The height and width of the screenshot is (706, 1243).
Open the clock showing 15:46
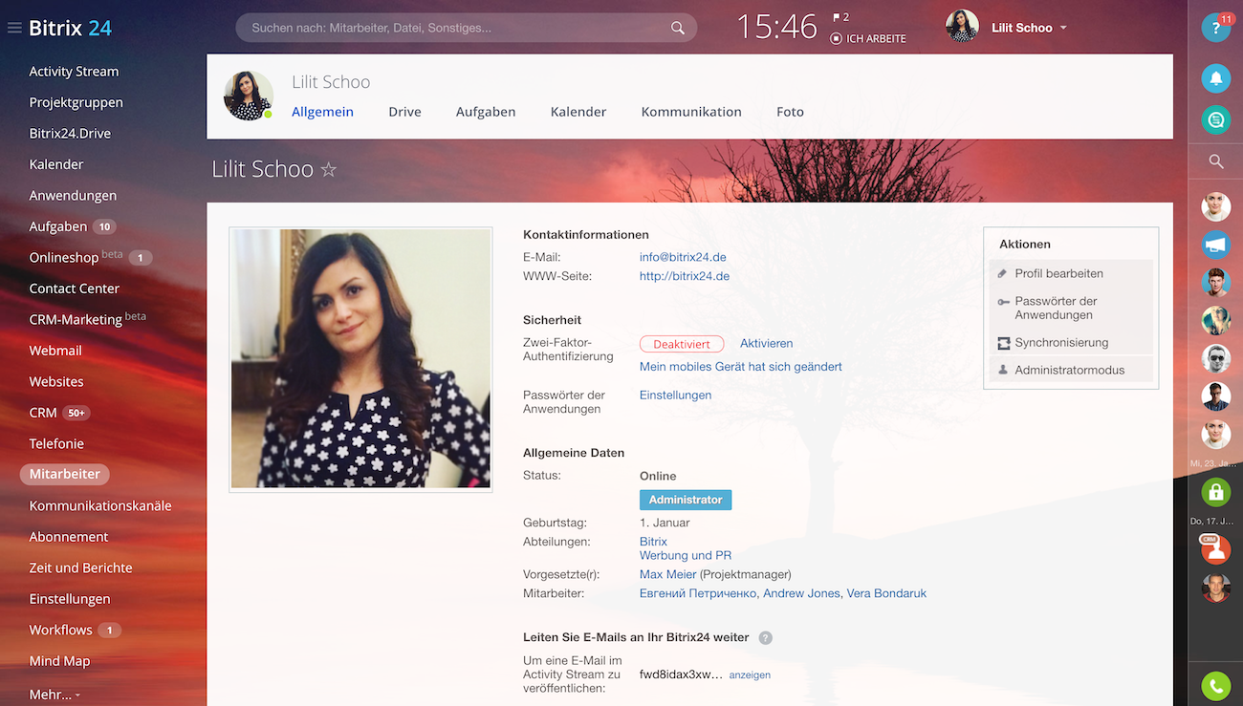tap(776, 27)
